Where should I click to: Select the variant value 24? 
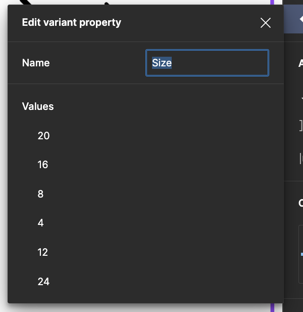click(x=43, y=282)
